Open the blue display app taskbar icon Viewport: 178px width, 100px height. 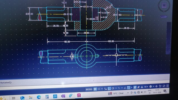(55, 96)
